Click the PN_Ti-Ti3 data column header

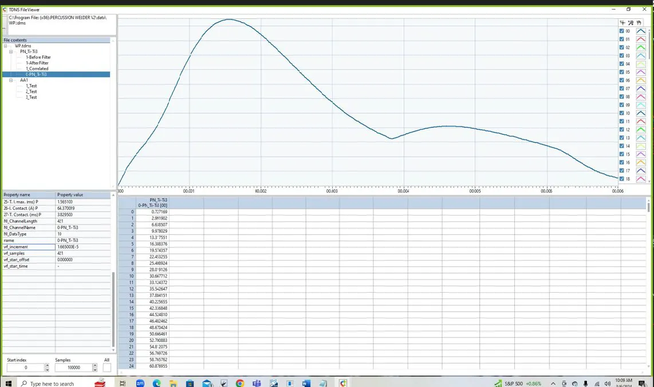153,203
